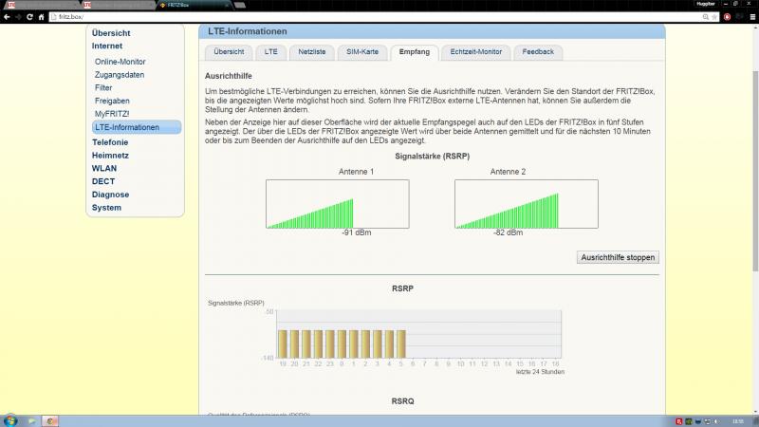Expand the DECT menu section

coord(103,181)
